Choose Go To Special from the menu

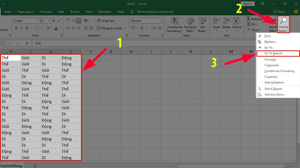277,53
